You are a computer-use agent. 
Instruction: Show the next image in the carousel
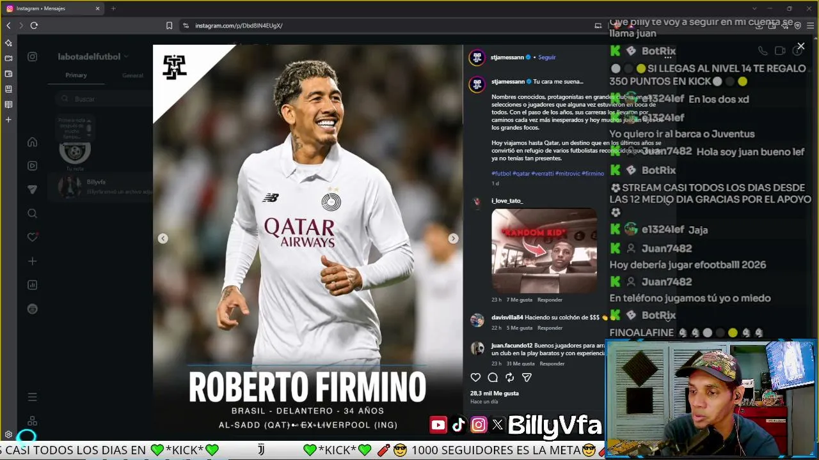click(453, 238)
